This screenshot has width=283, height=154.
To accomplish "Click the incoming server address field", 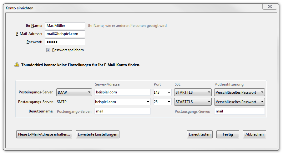I will (x=122, y=92).
